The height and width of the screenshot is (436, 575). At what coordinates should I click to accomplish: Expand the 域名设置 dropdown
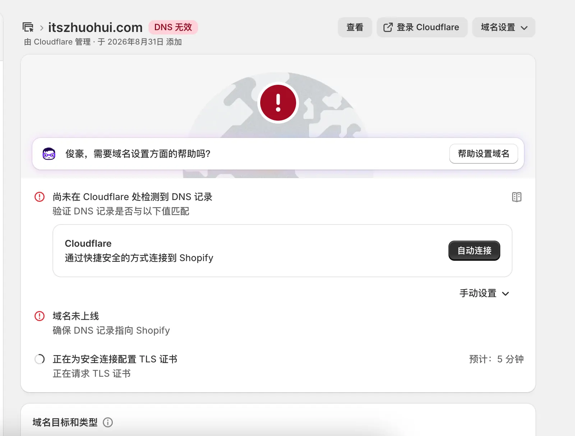pos(503,27)
